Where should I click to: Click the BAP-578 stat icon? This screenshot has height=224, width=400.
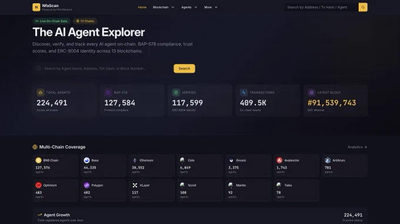pos(108,93)
